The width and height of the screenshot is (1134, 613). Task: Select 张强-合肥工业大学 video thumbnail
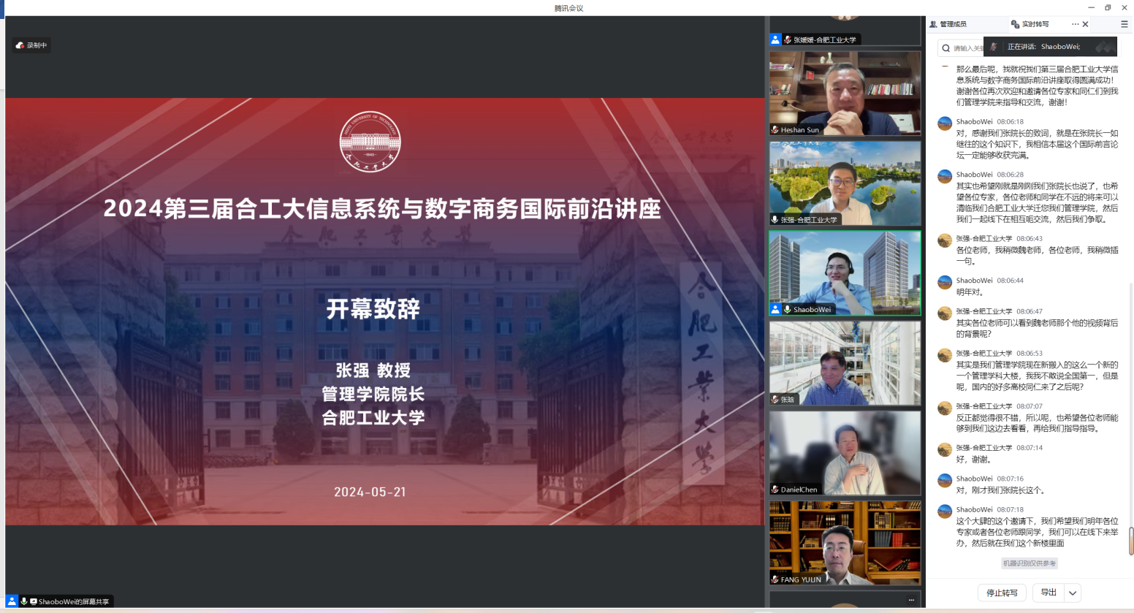pyautogui.click(x=845, y=183)
